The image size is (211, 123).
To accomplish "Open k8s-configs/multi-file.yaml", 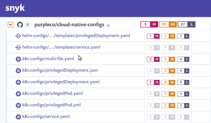I will click(48, 59).
